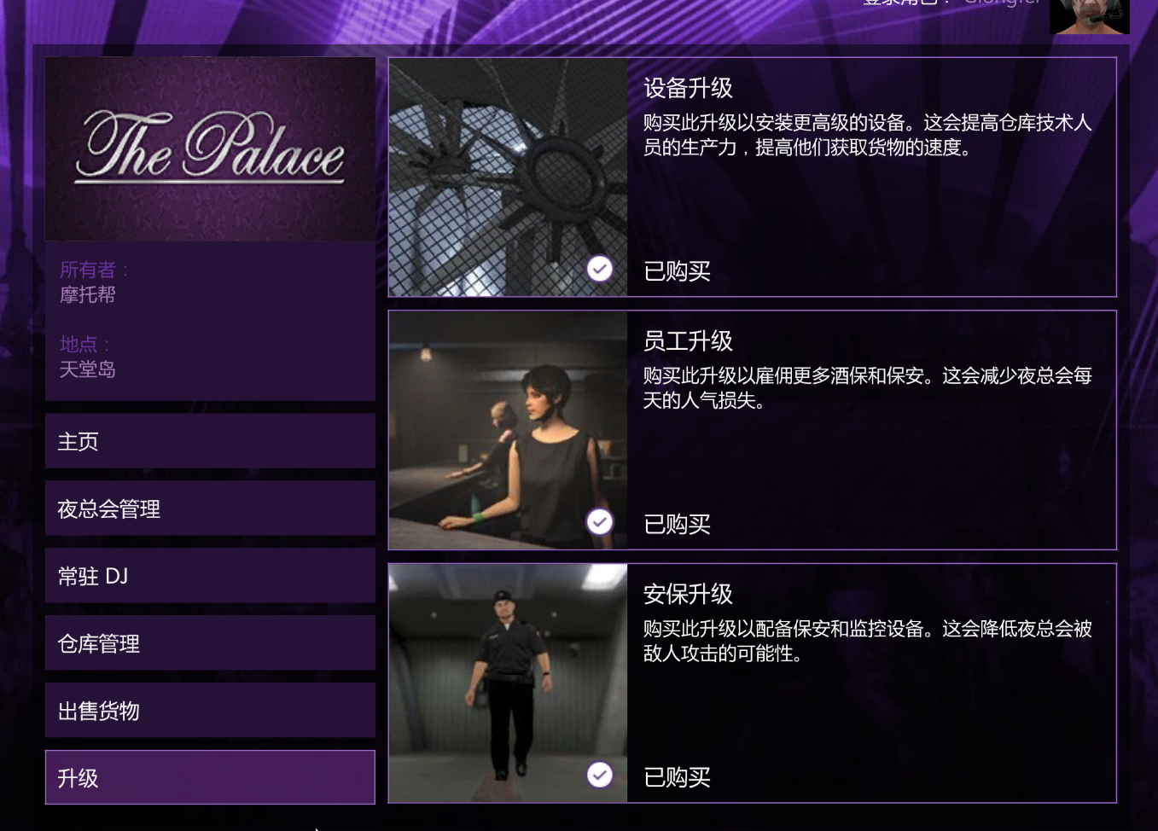1158x831 pixels.
Task: Click the player avatar portrait
Action: click(1090, 16)
